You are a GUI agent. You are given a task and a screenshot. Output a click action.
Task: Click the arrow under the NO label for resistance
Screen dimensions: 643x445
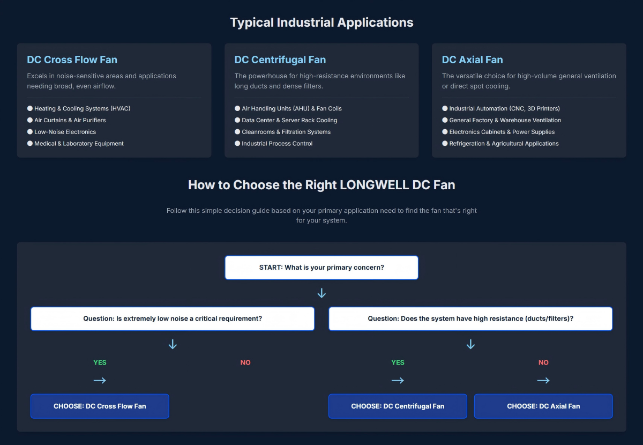pyautogui.click(x=543, y=380)
